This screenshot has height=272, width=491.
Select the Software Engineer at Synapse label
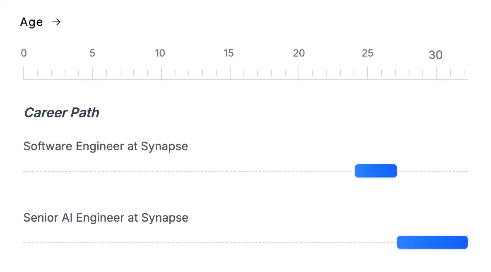(106, 146)
